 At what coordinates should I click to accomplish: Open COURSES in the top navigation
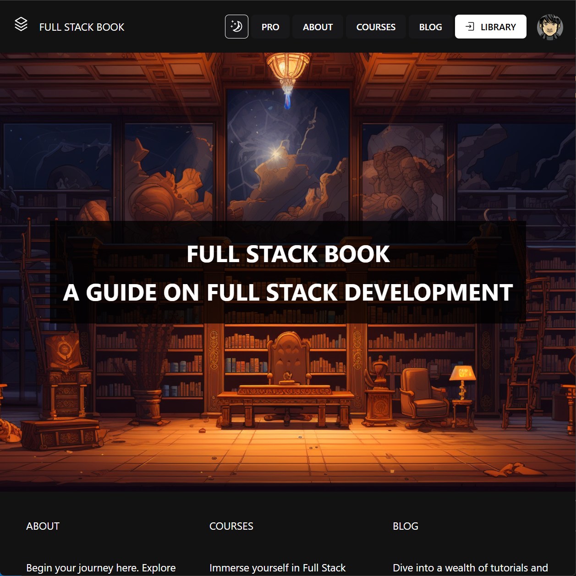(376, 27)
